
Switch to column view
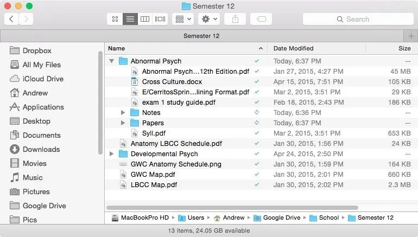(145, 19)
